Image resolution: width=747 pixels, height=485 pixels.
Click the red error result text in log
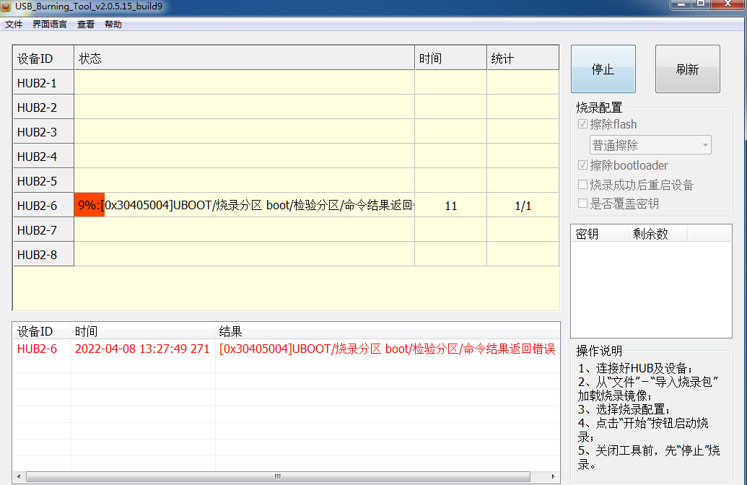click(x=388, y=349)
